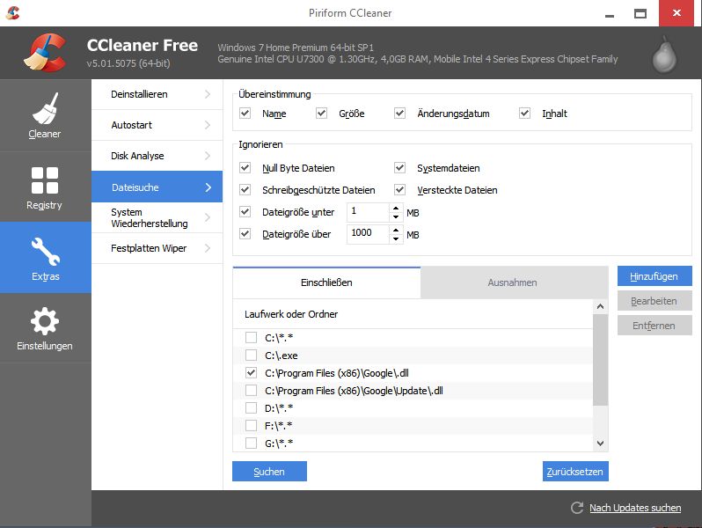Viewport: 702px width, 528px height.
Task: Open the Cleaner section broom icon
Action: point(45,109)
